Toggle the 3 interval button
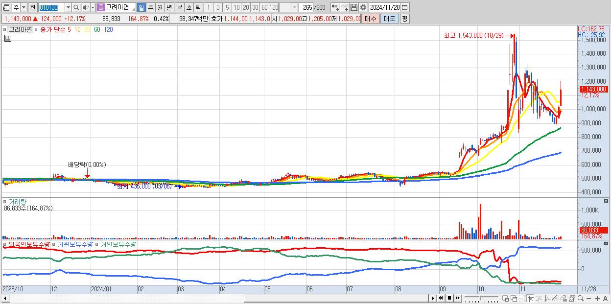 point(218,8)
